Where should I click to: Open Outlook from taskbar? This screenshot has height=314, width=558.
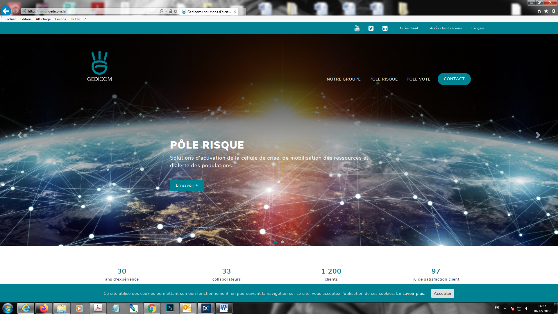click(x=187, y=308)
